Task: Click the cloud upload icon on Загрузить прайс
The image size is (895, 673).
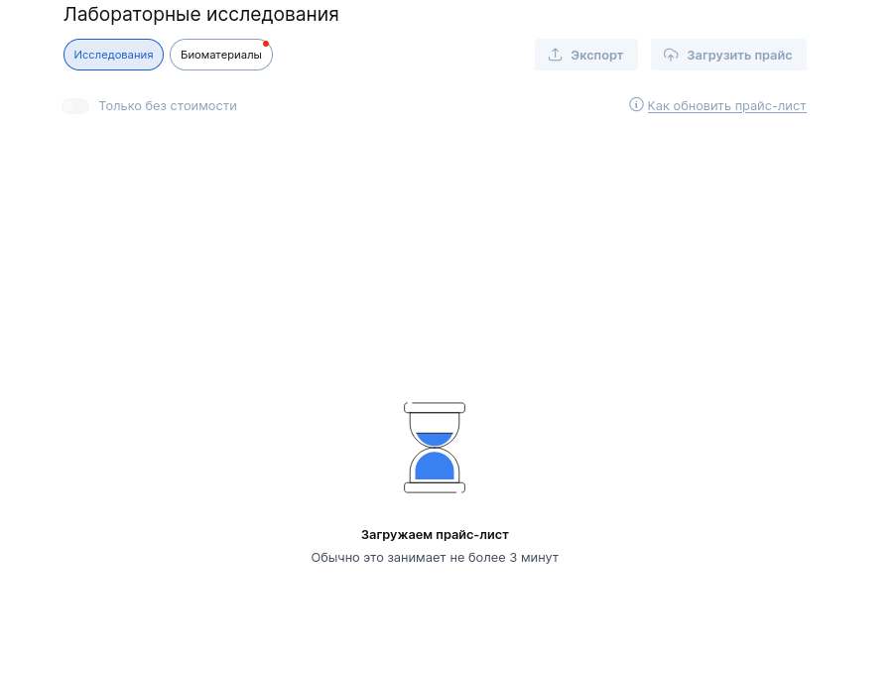Action: click(x=671, y=55)
